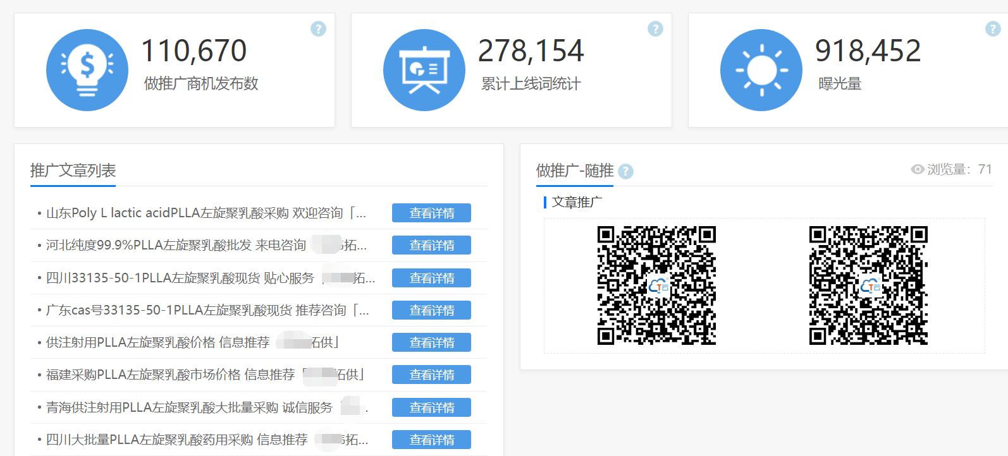Open help tooltip on the 110,670 card
Screen dimensions: 1008x456
pyautogui.click(x=318, y=28)
